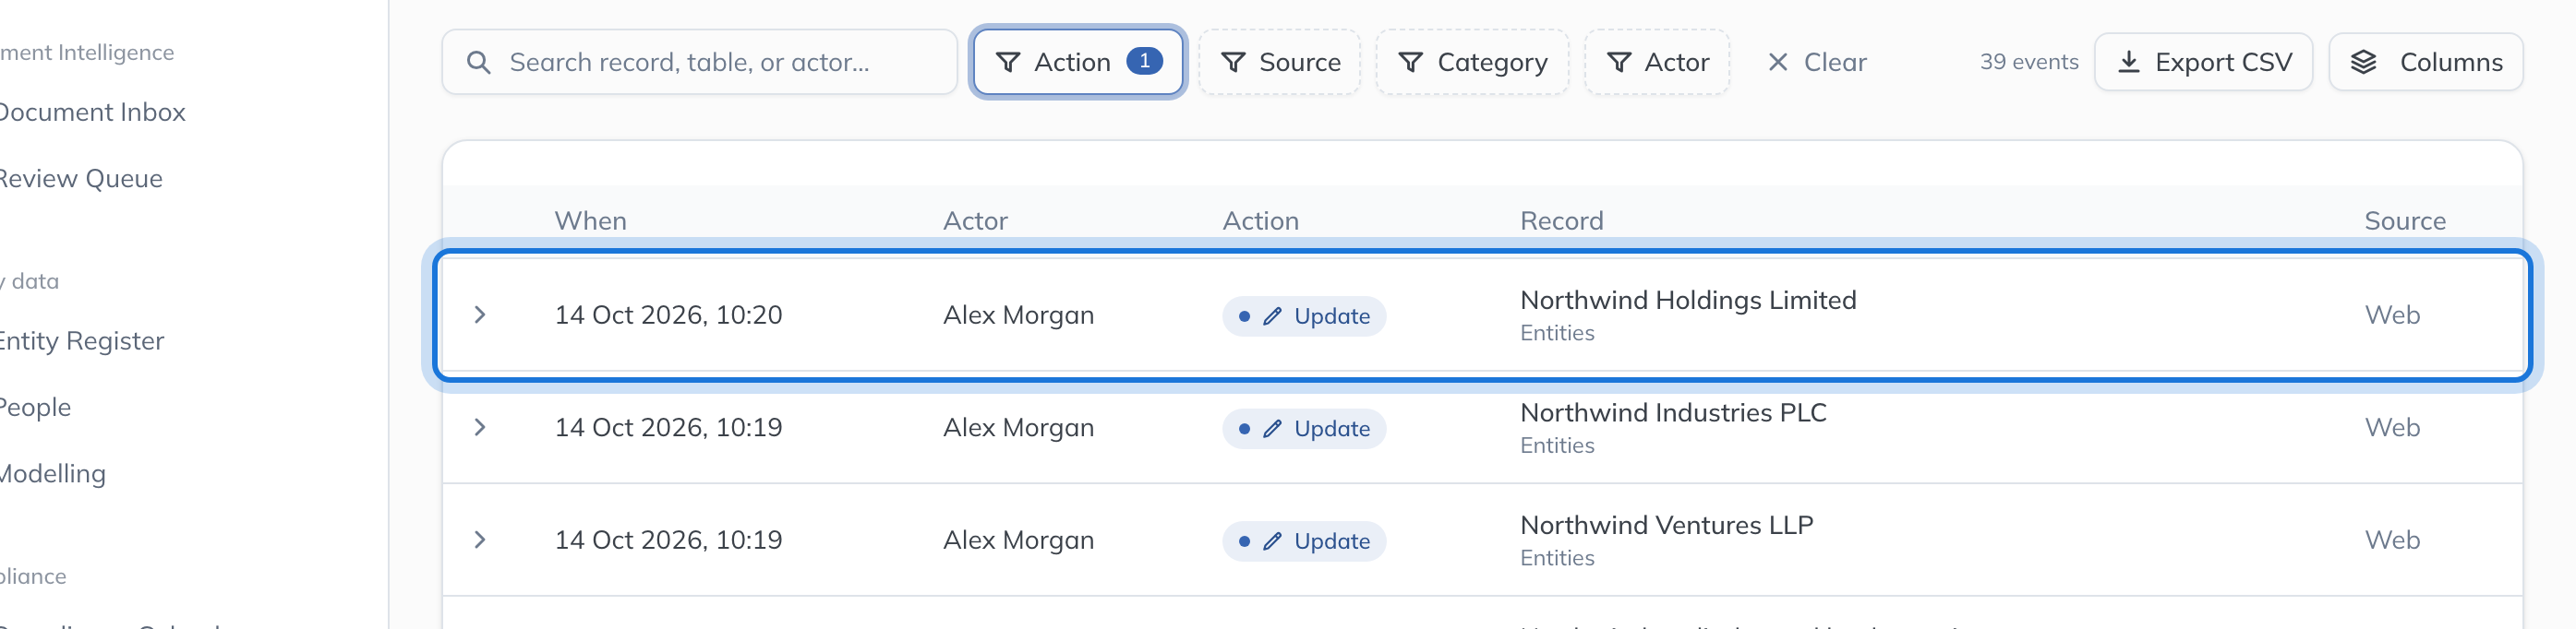Click Entities label under Northwind Holdings Limited

click(1557, 334)
